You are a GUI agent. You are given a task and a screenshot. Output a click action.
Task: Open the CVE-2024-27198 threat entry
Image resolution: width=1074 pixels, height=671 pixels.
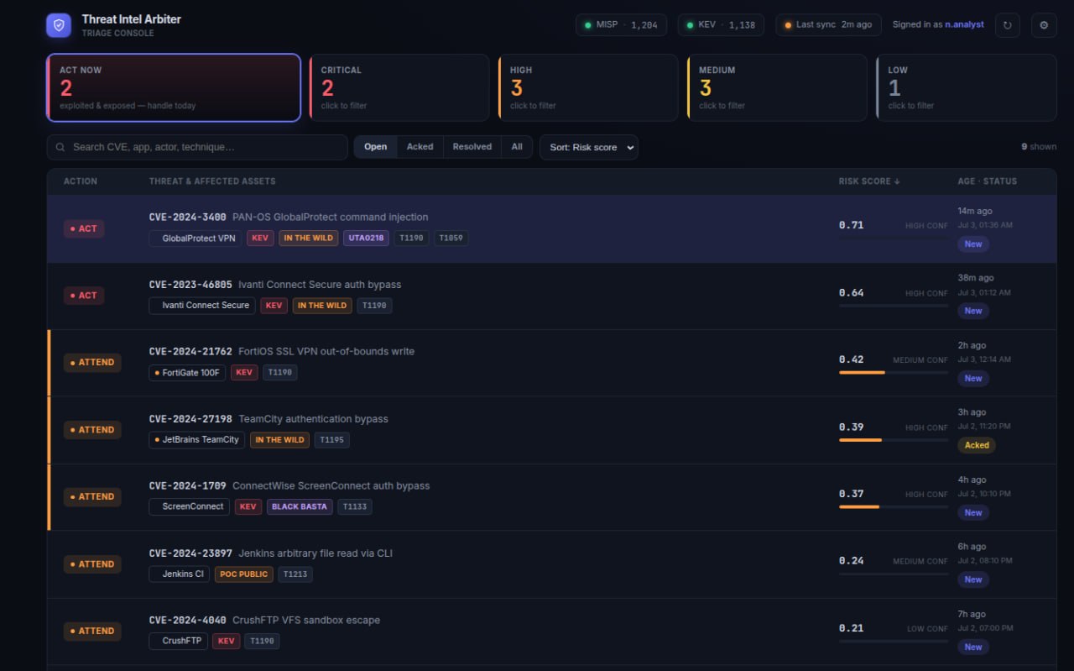(552, 430)
